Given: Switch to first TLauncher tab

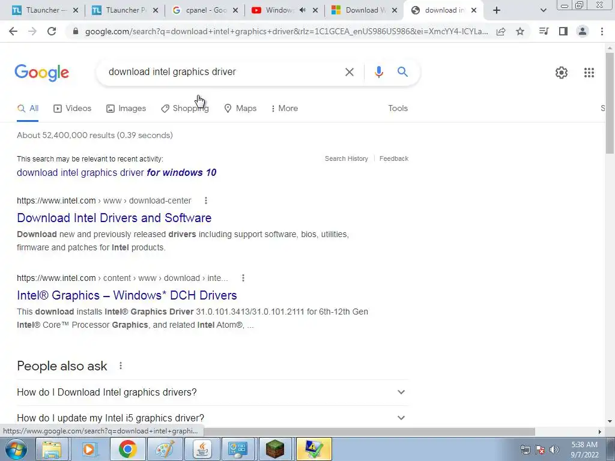Looking at the screenshot, I should (x=44, y=10).
